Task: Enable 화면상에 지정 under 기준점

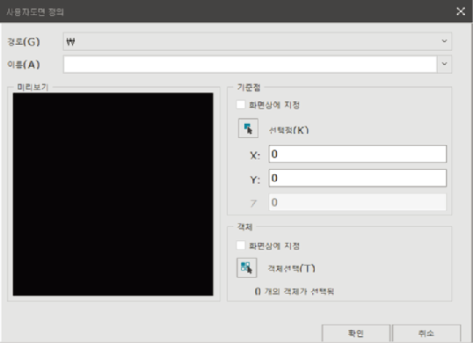Action: pyautogui.click(x=241, y=105)
